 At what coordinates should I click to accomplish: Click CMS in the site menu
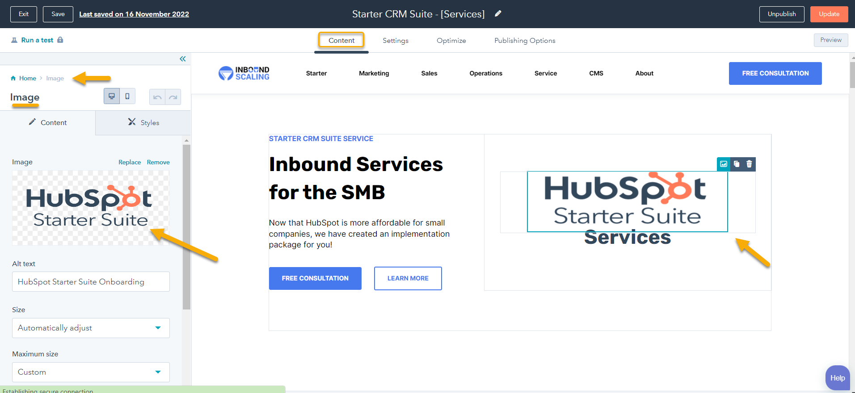pyautogui.click(x=596, y=73)
